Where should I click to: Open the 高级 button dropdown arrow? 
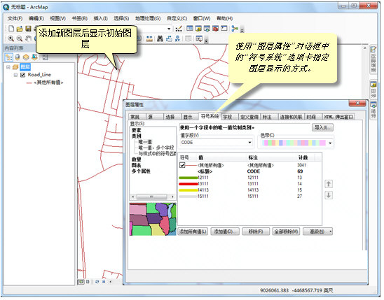pos(331,231)
